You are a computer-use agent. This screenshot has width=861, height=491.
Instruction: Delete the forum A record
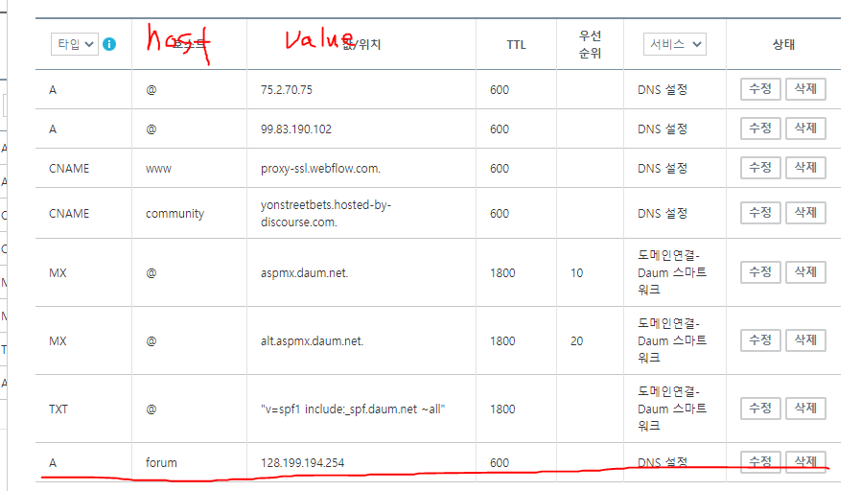coord(805,461)
